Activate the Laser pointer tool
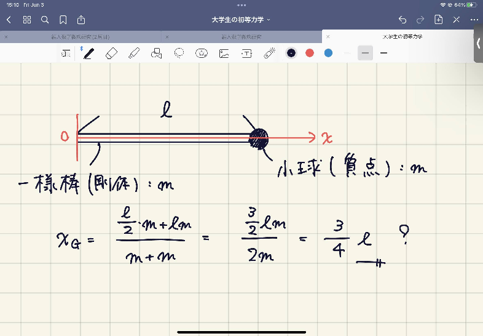Screen dimensions: 483x336 269,53
